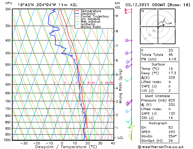The height and width of the screenshot is (149, 193).
Task: Click the green wind barb near 900 hPa
Action: tap(130, 125)
